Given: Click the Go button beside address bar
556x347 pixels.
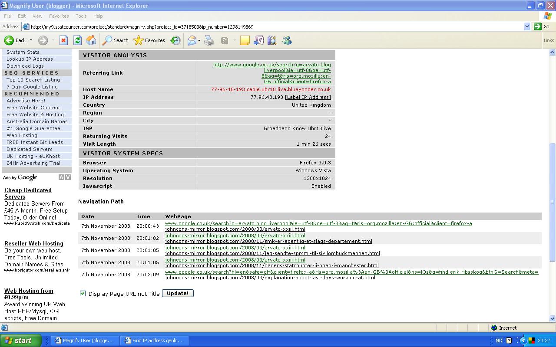Looking at the screenshot, I should click(542, 26).
